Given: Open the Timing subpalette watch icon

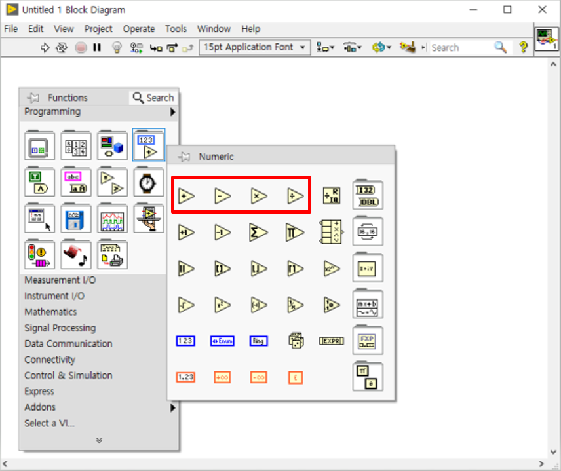Looking at the screenshot, I should tap(149, 181).
